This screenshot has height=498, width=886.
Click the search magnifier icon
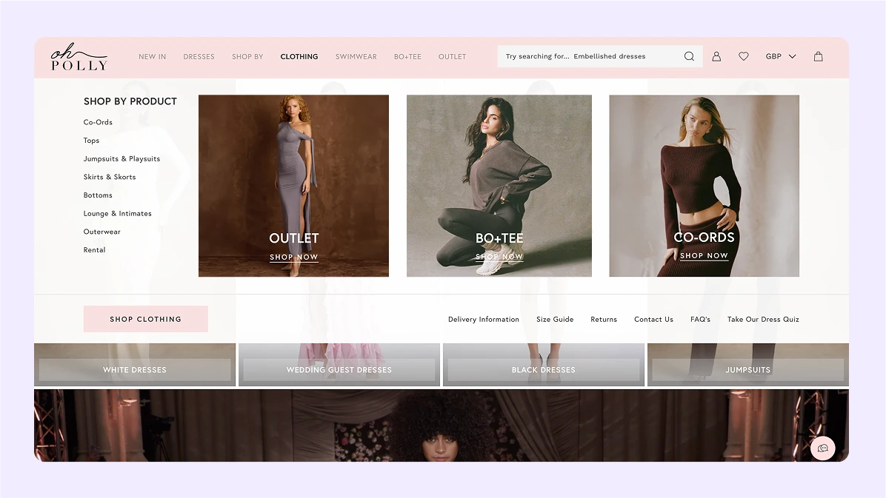pos(689,56)
